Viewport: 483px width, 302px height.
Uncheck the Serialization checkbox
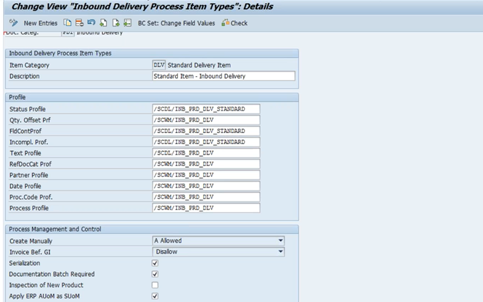(155, 263)
